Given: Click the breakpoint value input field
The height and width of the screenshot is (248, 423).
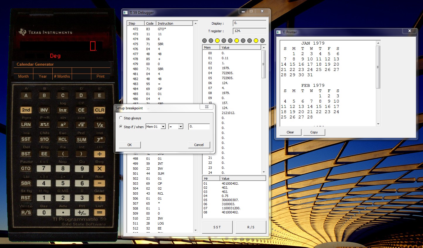Looking at the screenshot, I should coord(199,127).
